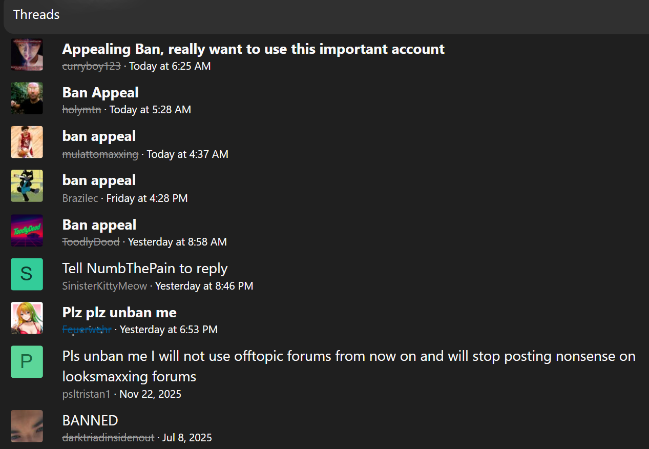Open the 'Pls unban me I will not use offtopic forums' thread
Viewport: 649px width, 449px height.
[348, 357]
